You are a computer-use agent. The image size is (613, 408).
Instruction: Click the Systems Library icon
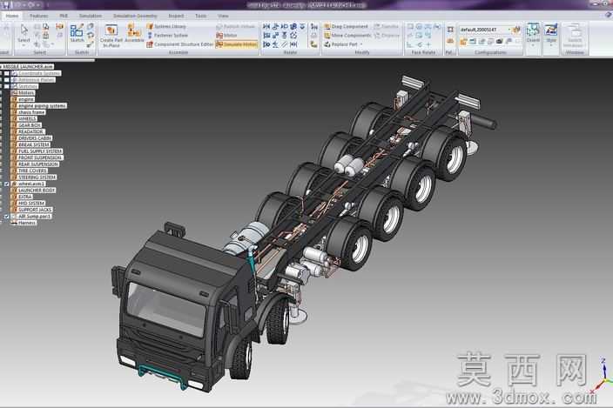pyautogui.click(x=150, y=26)
